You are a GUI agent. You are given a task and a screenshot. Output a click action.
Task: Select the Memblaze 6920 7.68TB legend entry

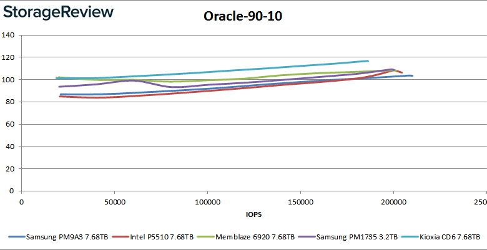(245, 237)
